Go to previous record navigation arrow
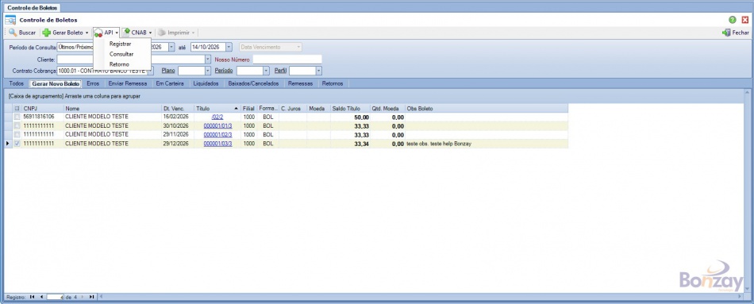The image size is (754, 304). 41,297
